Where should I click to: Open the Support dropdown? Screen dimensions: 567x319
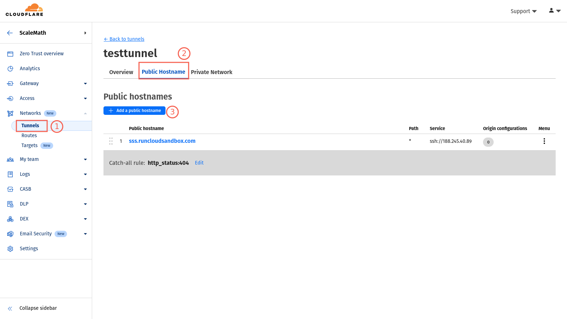523,11
